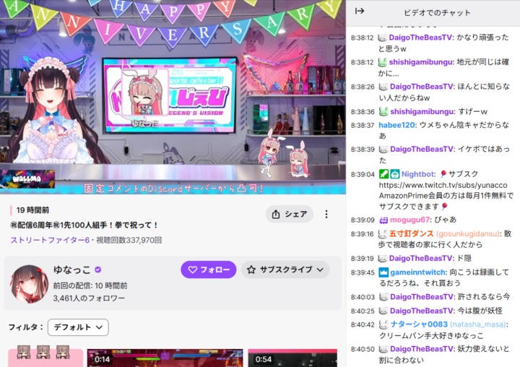Jump to chat timestamp 8:40:42

click(362, 324)
